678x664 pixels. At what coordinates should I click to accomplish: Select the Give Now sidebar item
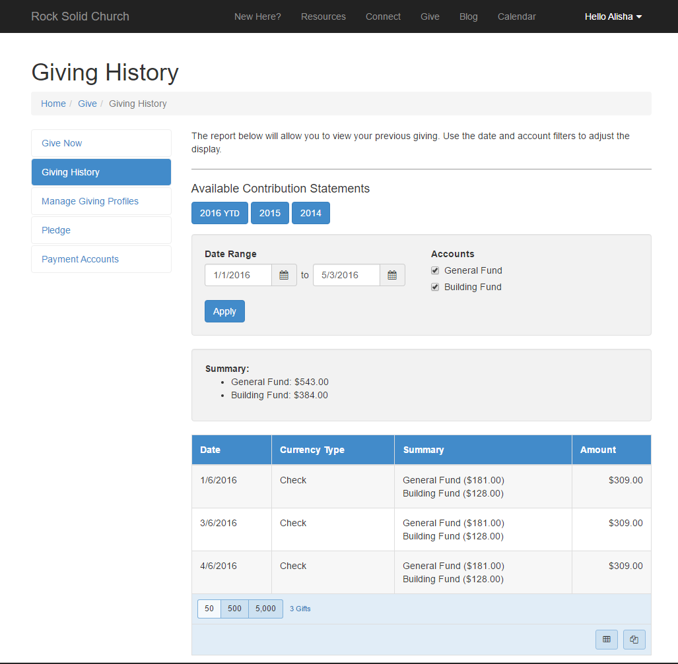tap(62, 143)
